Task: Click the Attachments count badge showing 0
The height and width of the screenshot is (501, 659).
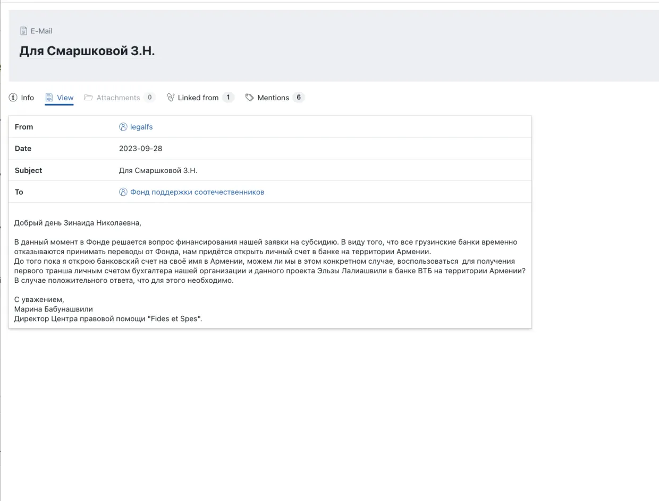Action: (149, 97)
